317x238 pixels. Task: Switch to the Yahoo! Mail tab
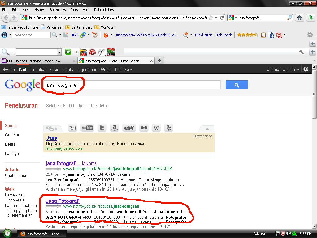pos(38,61)
